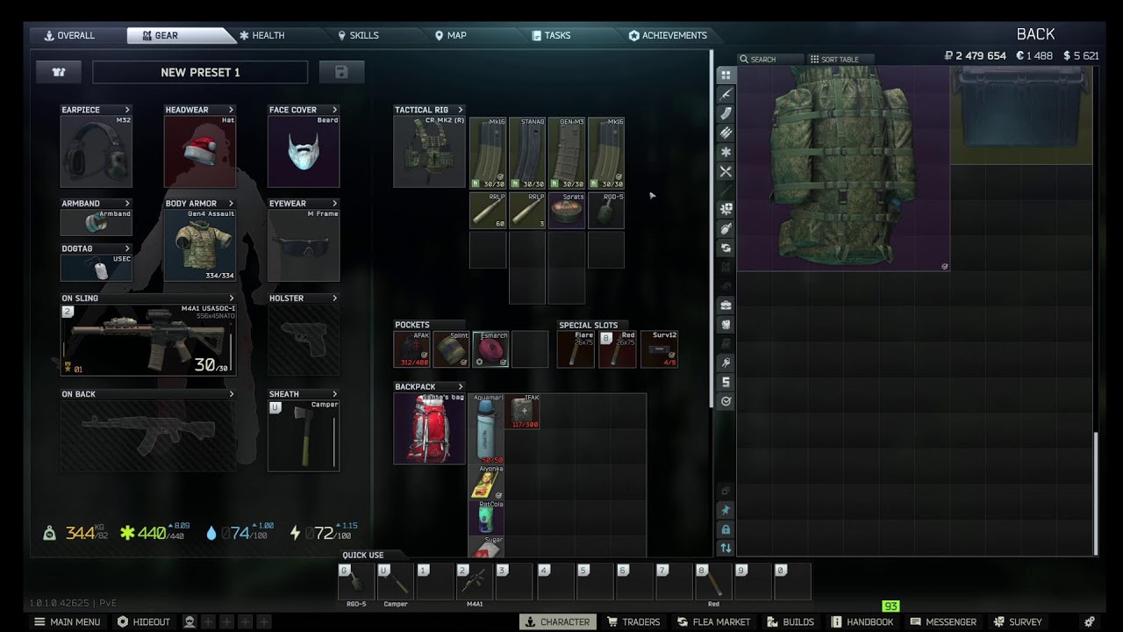Image resolution: width=1123 pixels, height=632 pixels.
Task: Filter stash by barter swap-arrows icon
Action: coord(726,248)
